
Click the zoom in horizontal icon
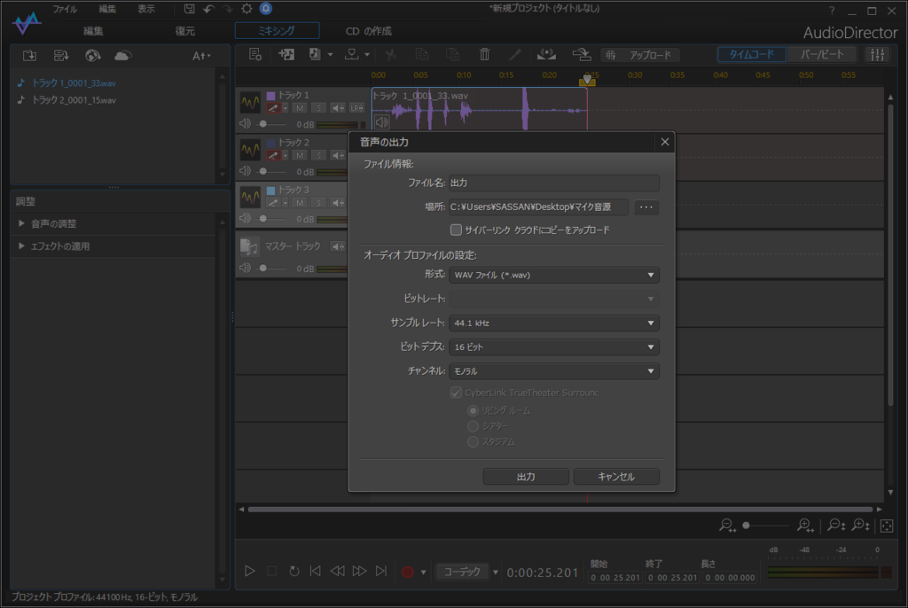point(805,526)
